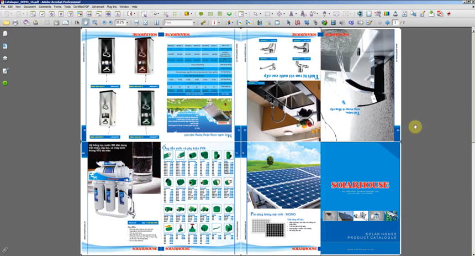Open the Plug-Ins menu
The image size is (475, 256).
point(112,7)
